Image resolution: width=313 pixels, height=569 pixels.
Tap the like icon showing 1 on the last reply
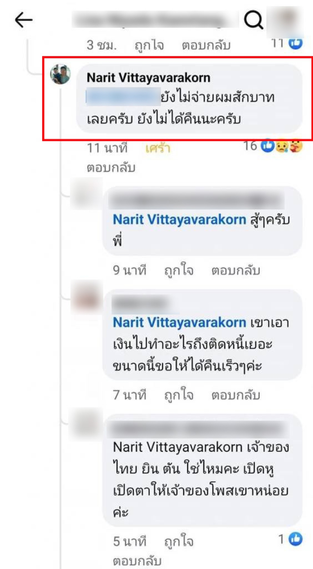pos(295,540)
